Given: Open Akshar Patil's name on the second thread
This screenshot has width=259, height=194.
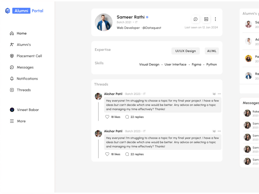Looking at the screenshot, I should (113, 131).
